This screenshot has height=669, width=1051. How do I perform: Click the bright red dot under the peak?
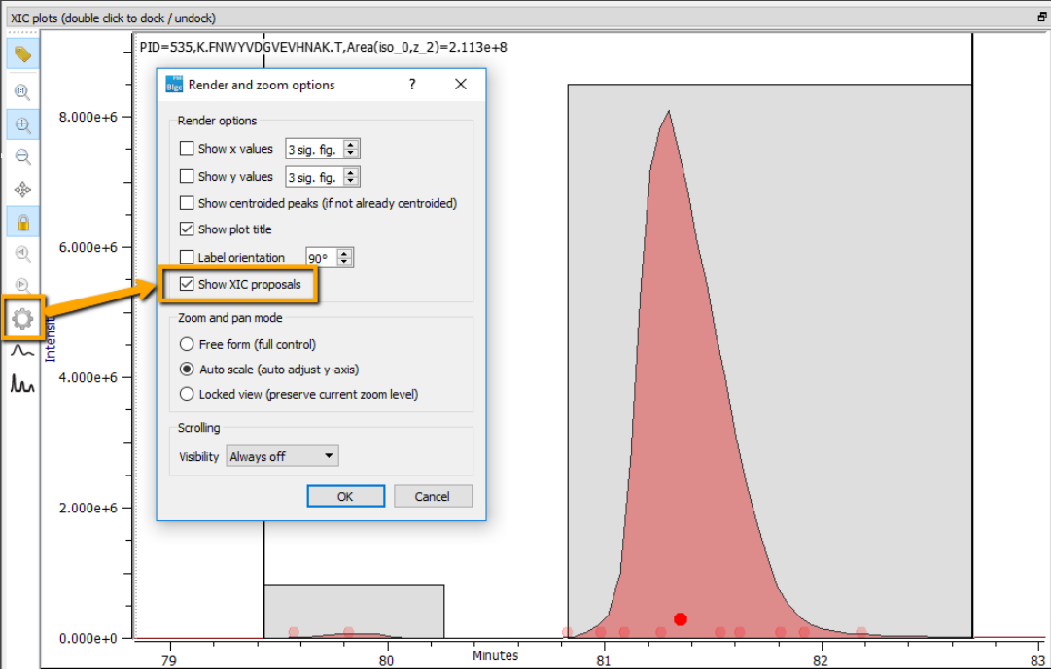(x=681, y=619)
